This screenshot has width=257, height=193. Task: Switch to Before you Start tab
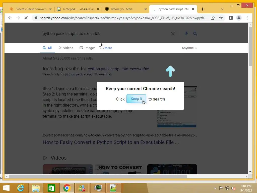pos(125,9)
